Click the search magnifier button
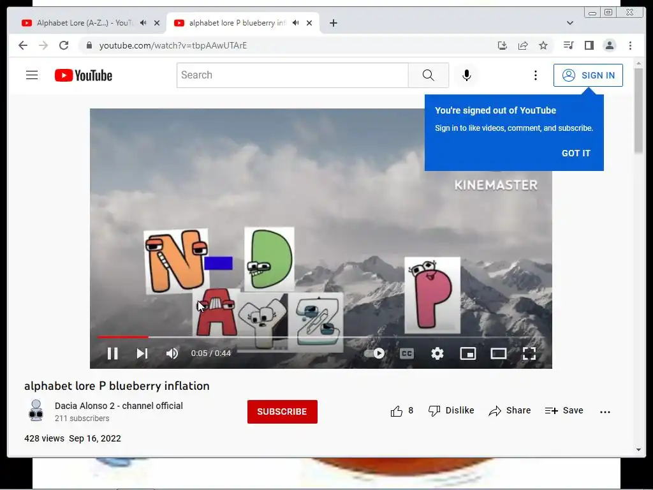This screenshot has width=653, height=490. [428, 75]
